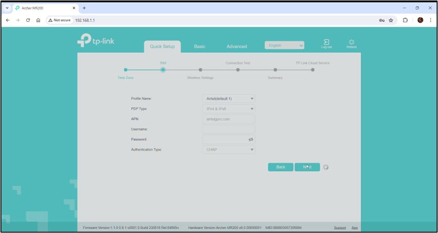
Task: Reload the page with browser refresh icon
Action: coord(28,20)
